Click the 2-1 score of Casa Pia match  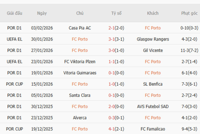111,28
